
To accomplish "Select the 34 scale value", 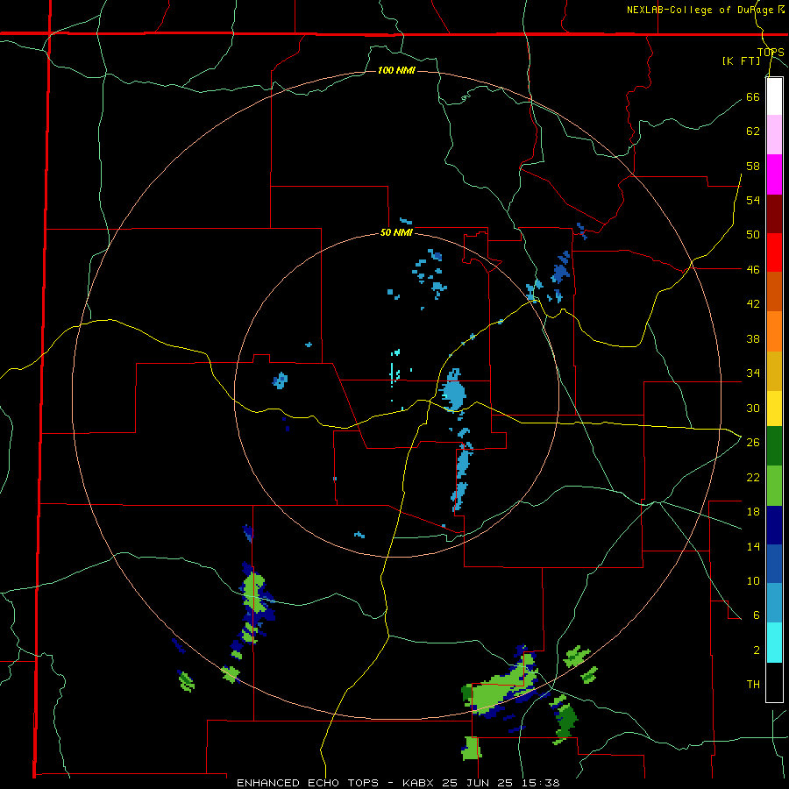I will 753,373.
